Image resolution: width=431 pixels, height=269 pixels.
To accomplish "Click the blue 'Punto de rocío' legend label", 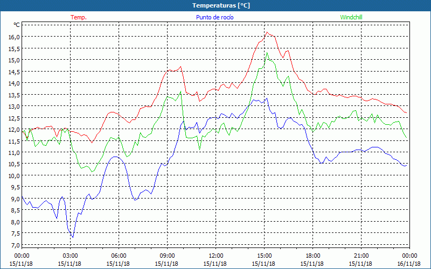I will [214, 17].
